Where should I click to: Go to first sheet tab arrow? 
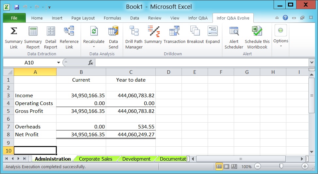coord(6,159)
